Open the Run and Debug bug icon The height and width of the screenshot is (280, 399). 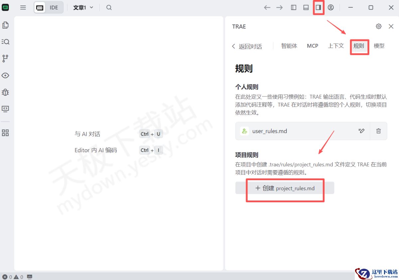[5, 92]
